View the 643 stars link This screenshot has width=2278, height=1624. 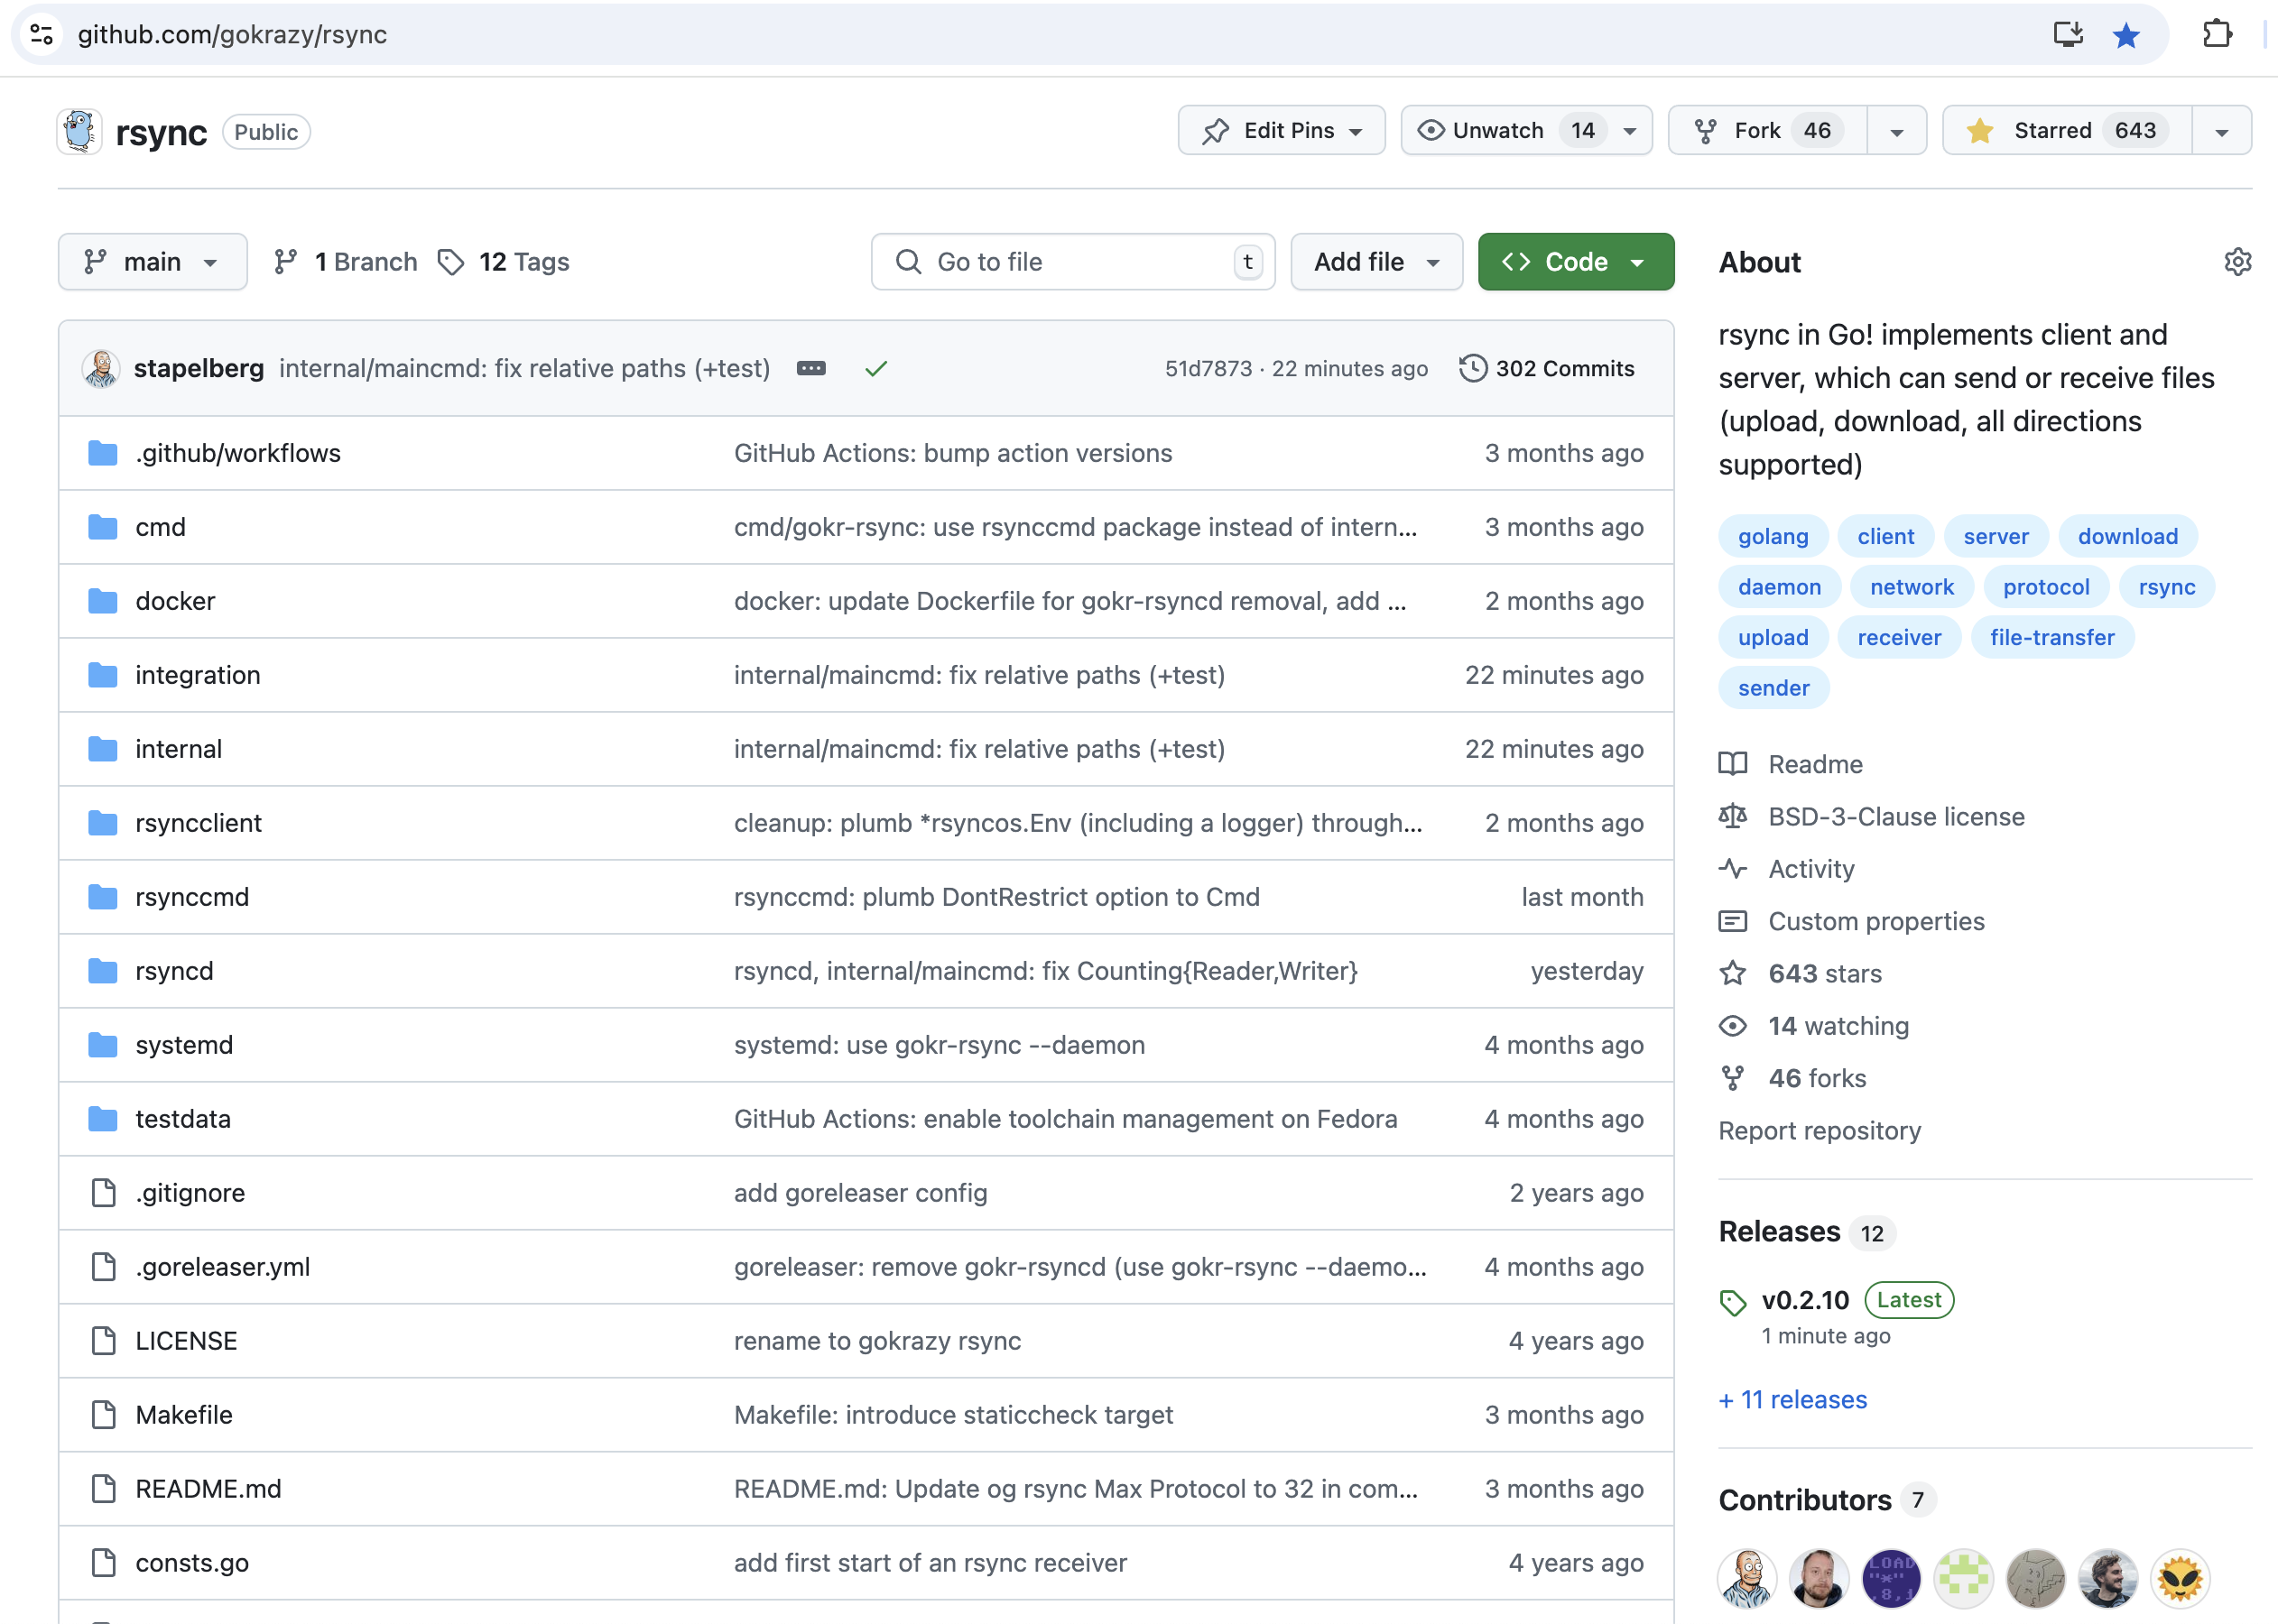[x=1801, y=973]
